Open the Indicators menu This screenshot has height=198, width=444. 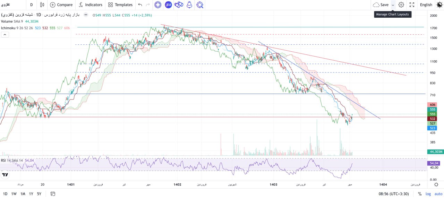(x=90, y=5)
